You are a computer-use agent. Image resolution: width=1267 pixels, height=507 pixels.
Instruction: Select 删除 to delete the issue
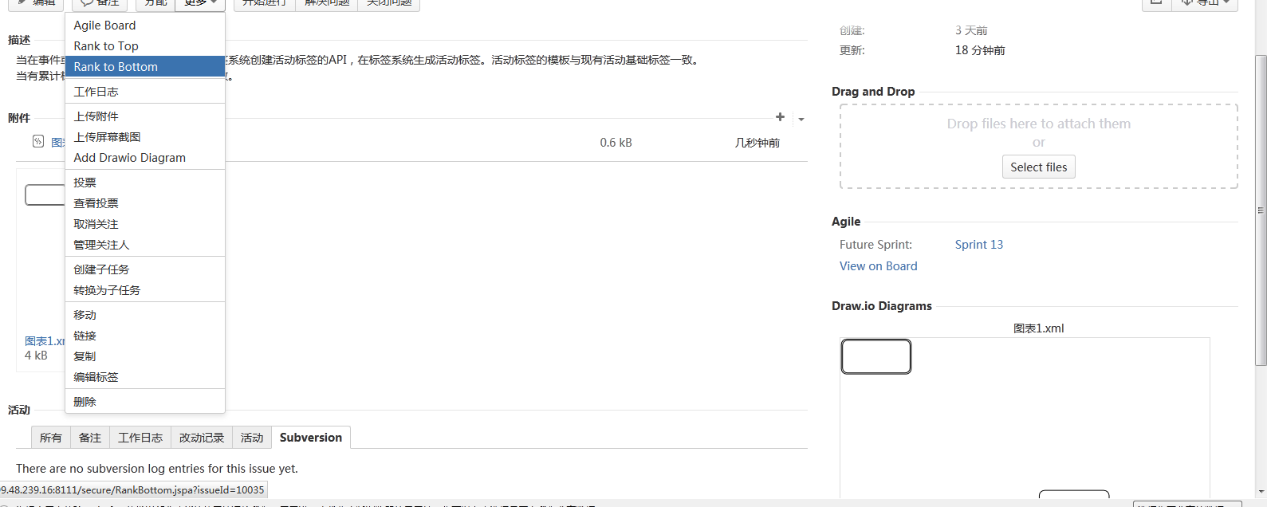[x=85, y=402]
